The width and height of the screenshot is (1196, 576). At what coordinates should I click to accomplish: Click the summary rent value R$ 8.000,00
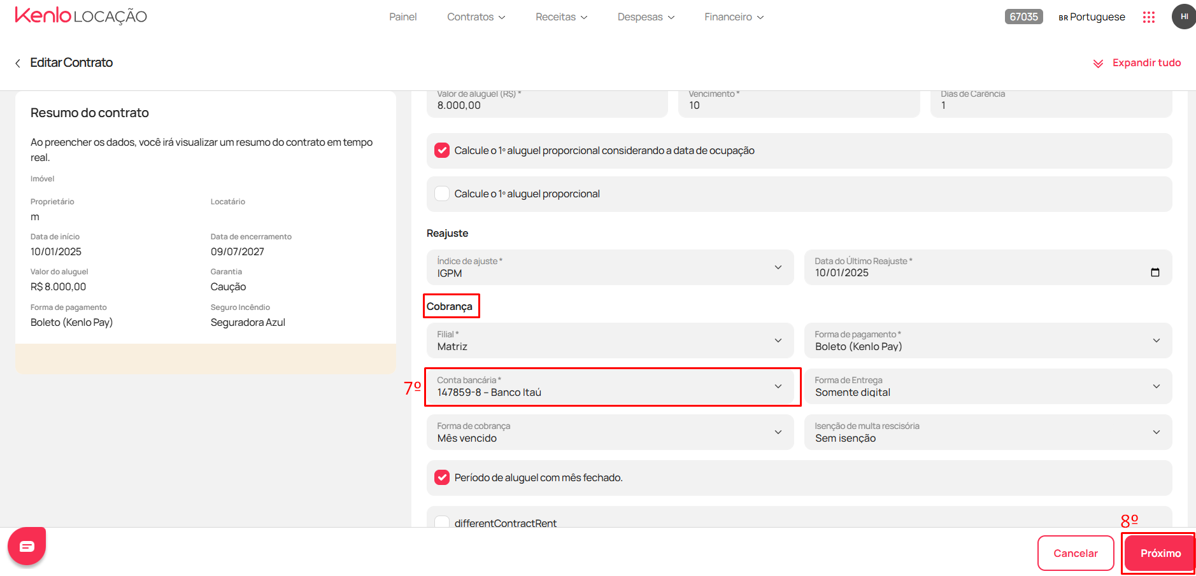point(58,286)
